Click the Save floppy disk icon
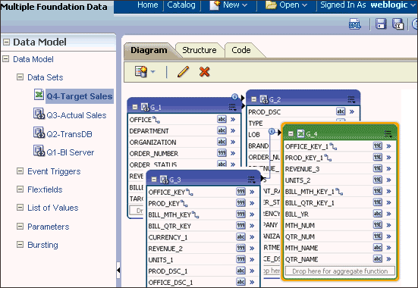The height and width of the screenshot is (288, 418). pos(381,24)
